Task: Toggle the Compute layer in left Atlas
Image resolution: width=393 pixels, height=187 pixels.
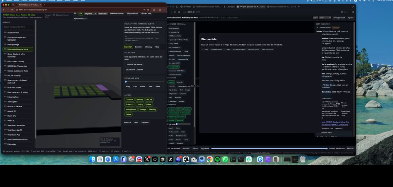Action: coord(129,99)
